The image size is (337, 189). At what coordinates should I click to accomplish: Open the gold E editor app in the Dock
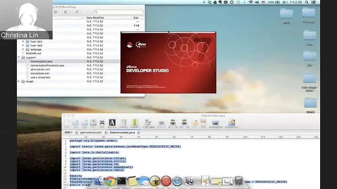pyautogui.click(x=155, y=181)
